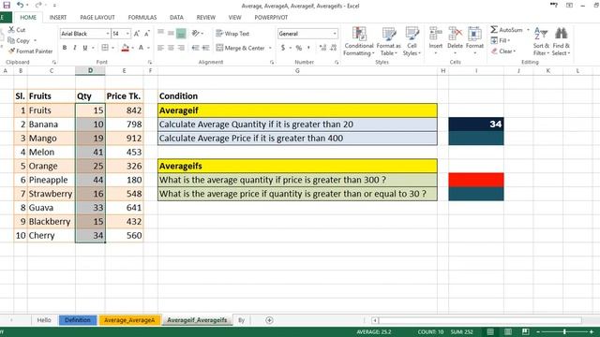The width and height of the screenshot is (600, 337).
Task: Apply the Comma style
Action: (x=308, y=48)
